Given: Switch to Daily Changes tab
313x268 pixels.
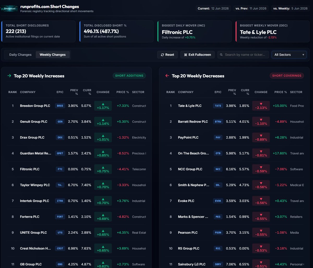Looking at the screenshot, I should click(20, 55).
